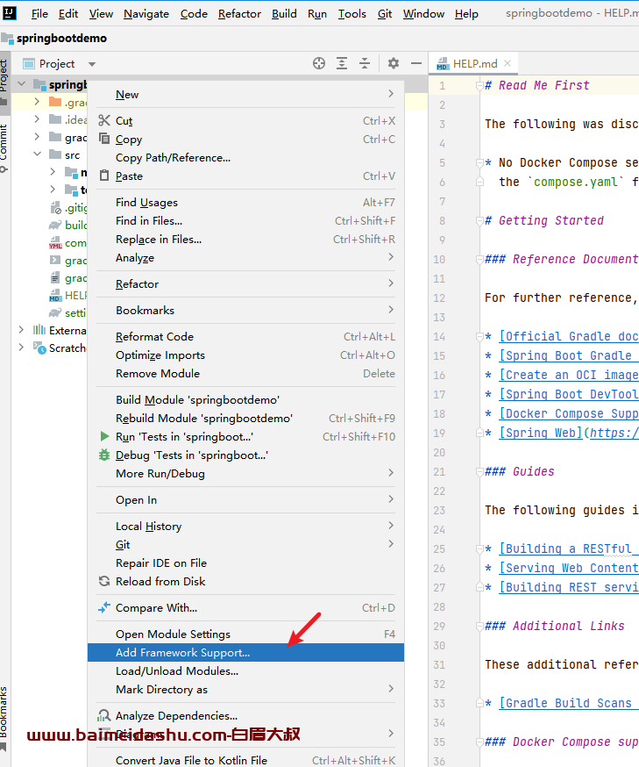Click the green Run triangle icon
639x767 pixels.
click(104, 436)
